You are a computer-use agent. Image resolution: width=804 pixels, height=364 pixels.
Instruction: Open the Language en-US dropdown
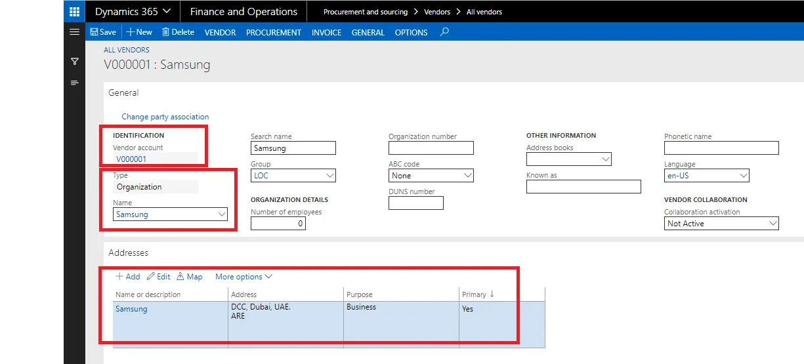743,176
